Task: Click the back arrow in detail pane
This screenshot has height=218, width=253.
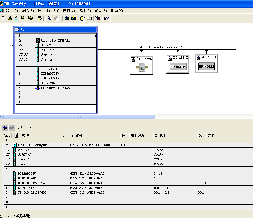Action: click(5, 128)
